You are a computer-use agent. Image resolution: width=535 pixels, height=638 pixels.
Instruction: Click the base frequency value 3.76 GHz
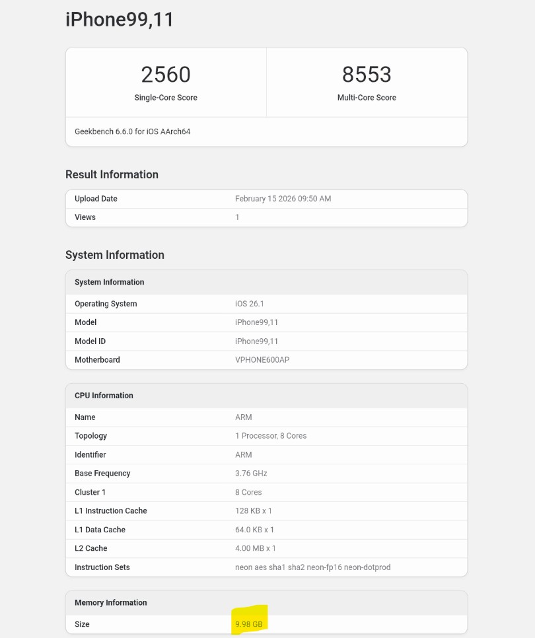point(251,474)
